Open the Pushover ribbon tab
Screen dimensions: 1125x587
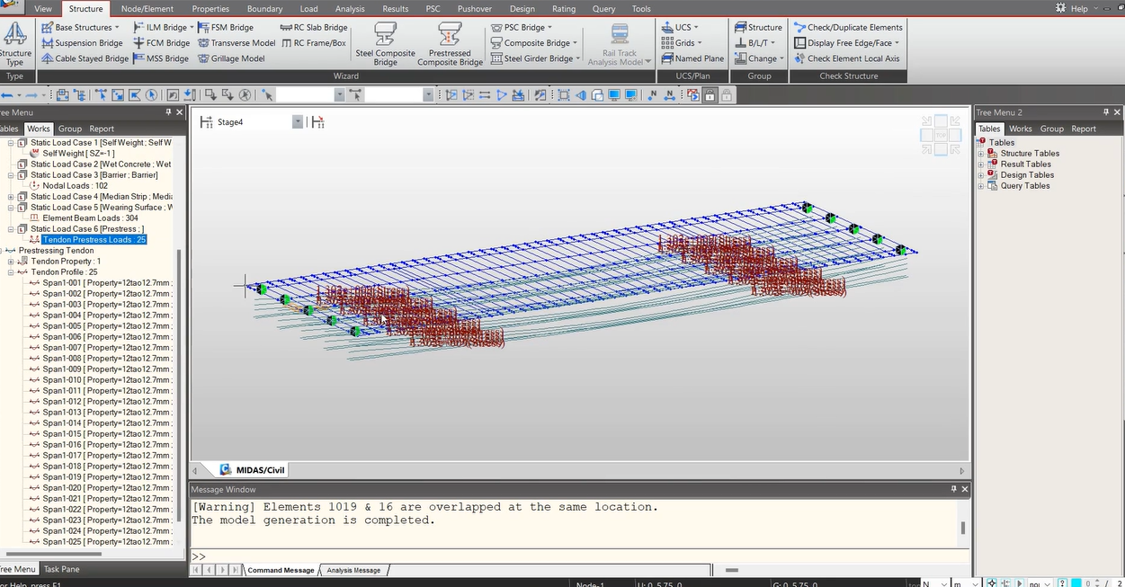pos(474,8)
